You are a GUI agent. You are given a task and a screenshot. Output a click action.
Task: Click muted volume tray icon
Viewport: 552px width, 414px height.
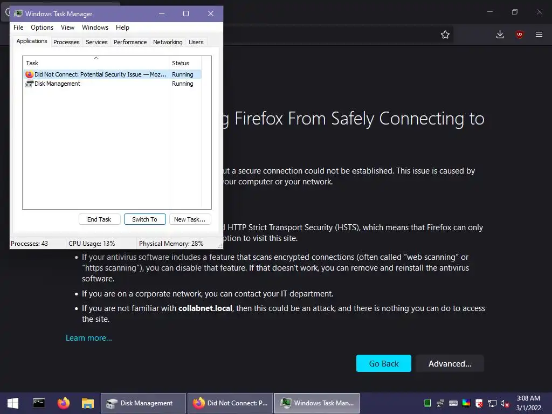(x=505, y=403)
